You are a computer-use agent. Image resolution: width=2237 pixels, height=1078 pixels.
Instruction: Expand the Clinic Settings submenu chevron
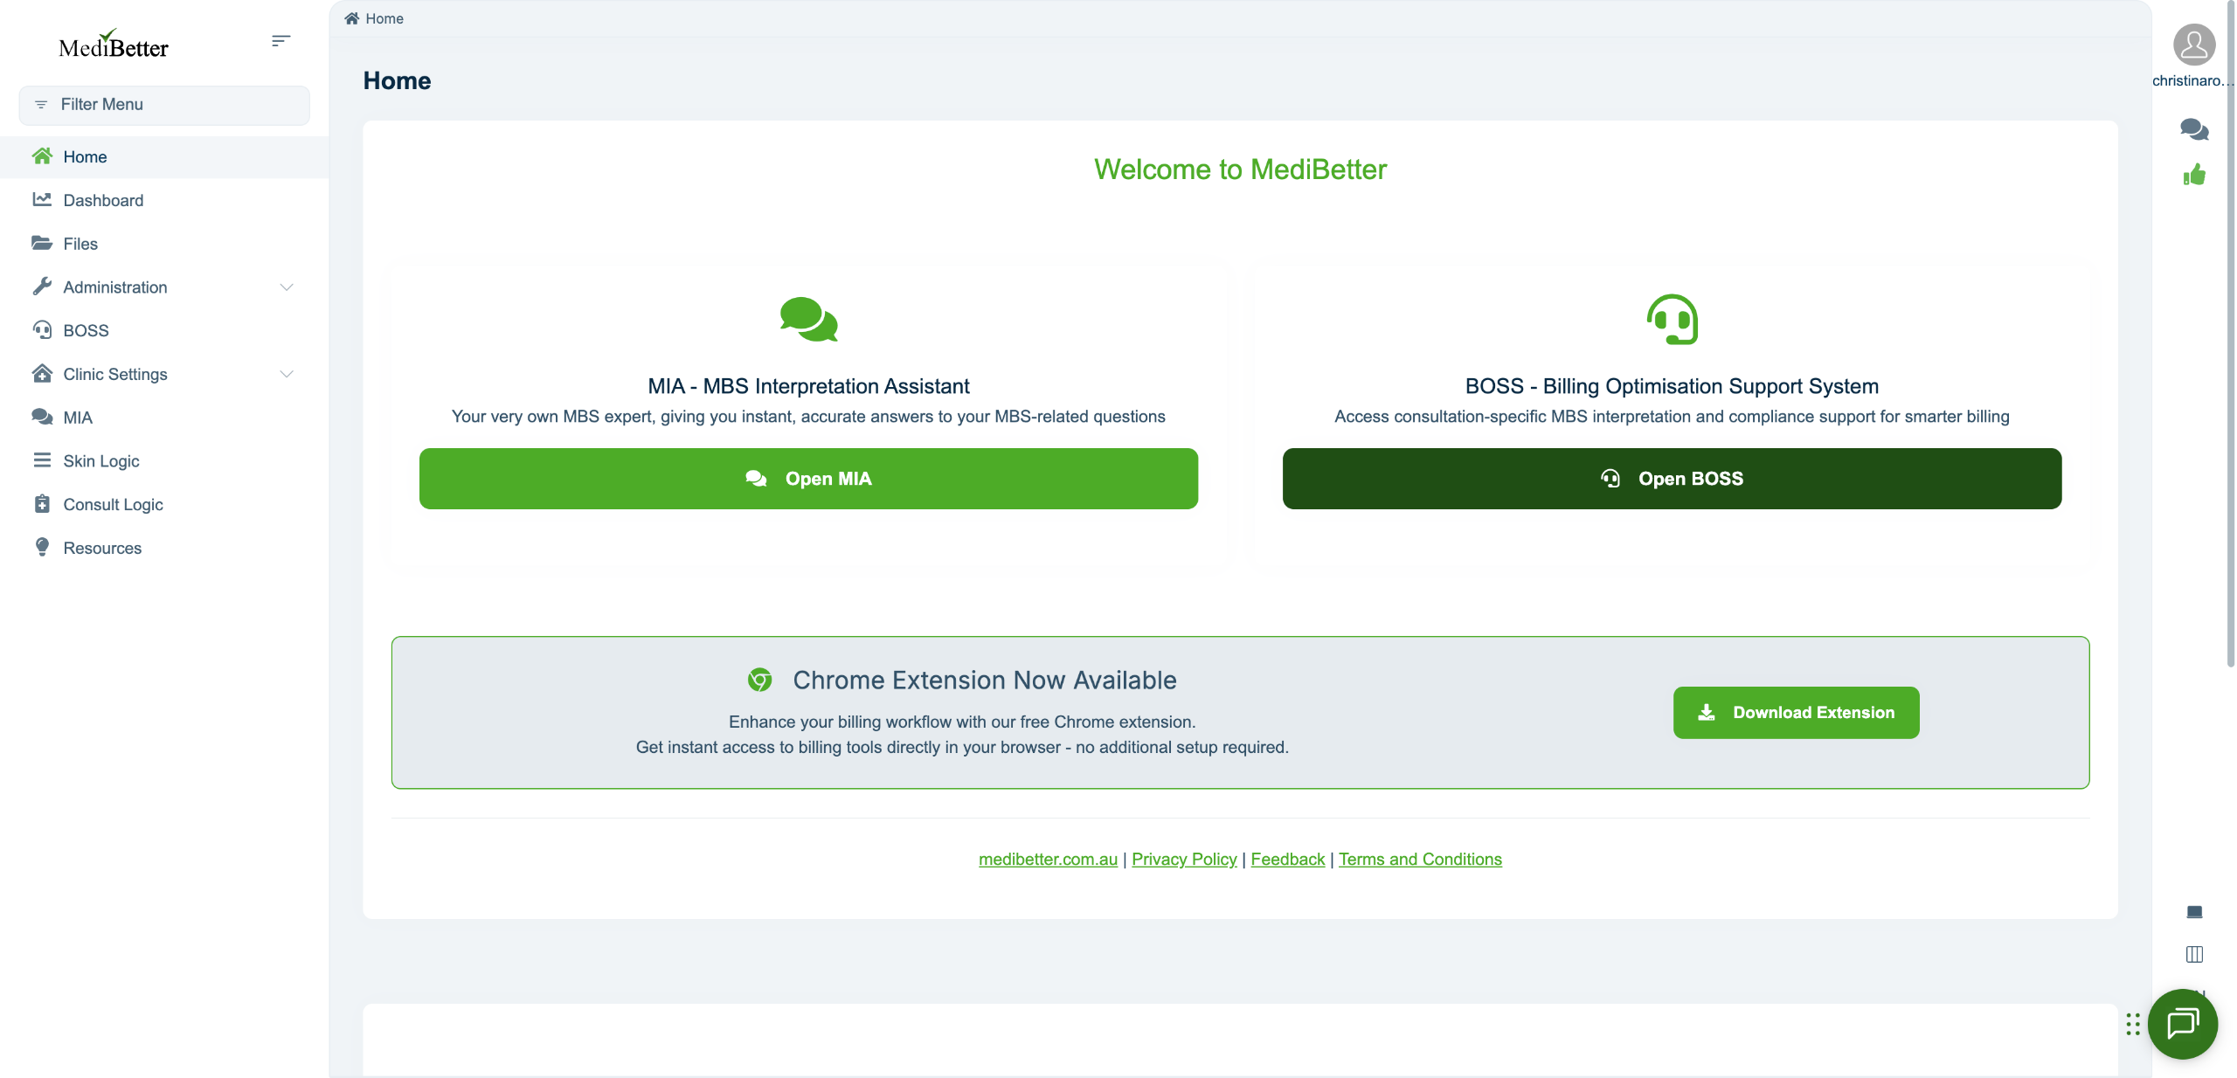[x=286, y=374]
